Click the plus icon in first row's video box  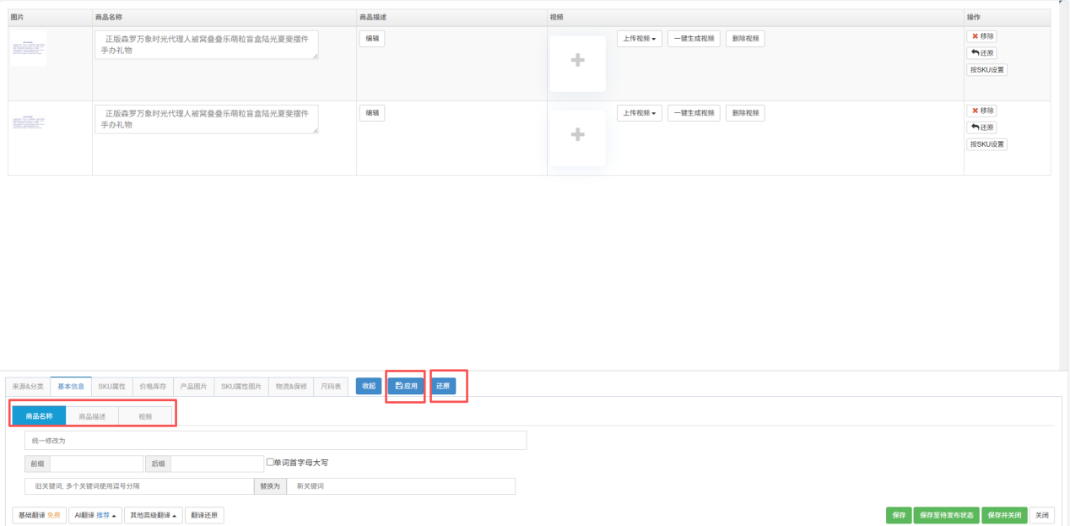(x=577, y=61)
